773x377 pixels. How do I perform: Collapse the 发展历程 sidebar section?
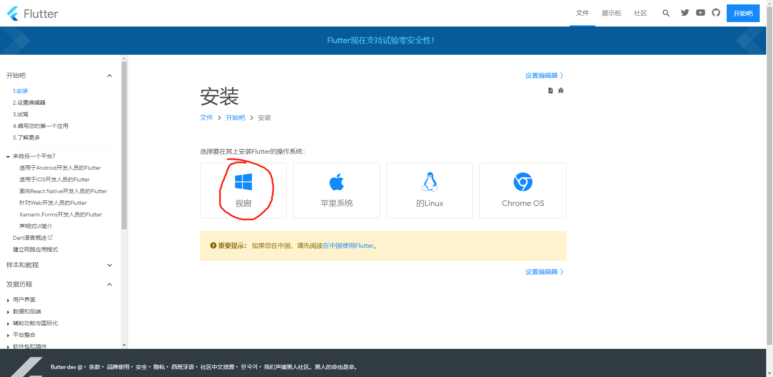point(110,284)
